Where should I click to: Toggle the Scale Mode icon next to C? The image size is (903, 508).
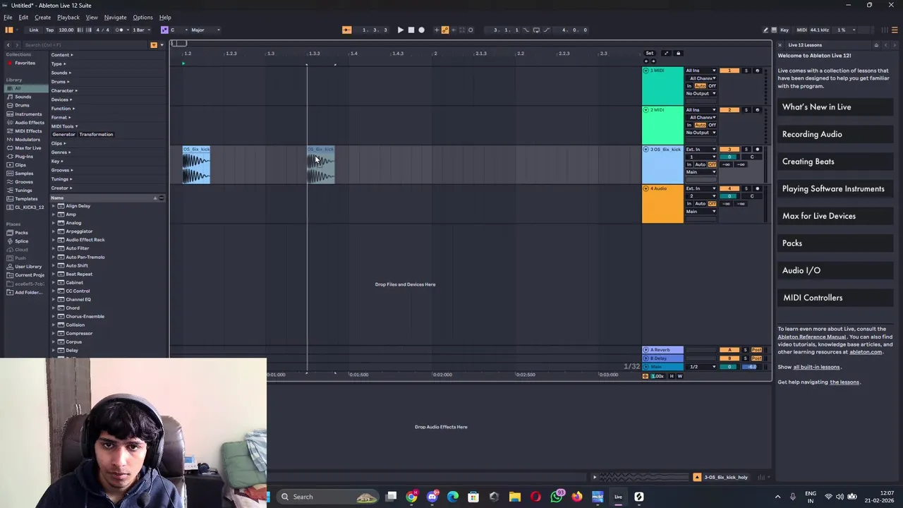[x=164, y=30]
